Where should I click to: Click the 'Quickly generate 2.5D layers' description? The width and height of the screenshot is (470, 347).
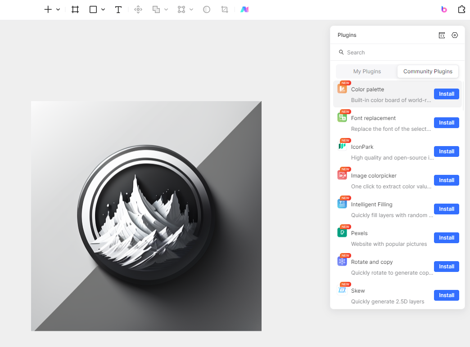click(388, 302)
